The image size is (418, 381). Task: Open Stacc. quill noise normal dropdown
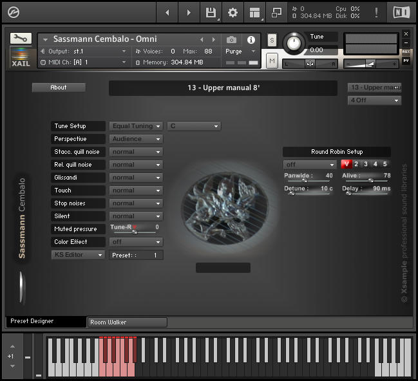(136, 152)
